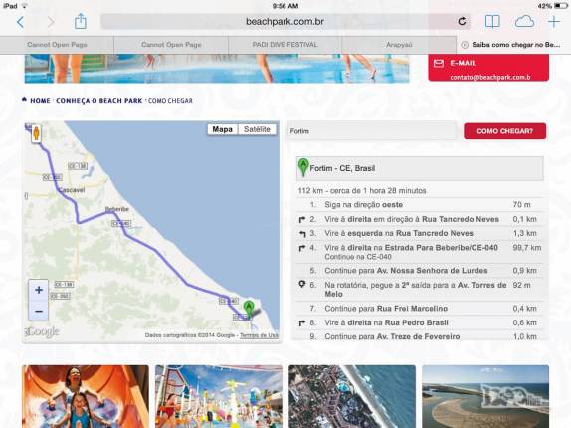Open the share sheet icon
Image resolution: width=571 pixels, height=428 pixels.
coord(81,22)
